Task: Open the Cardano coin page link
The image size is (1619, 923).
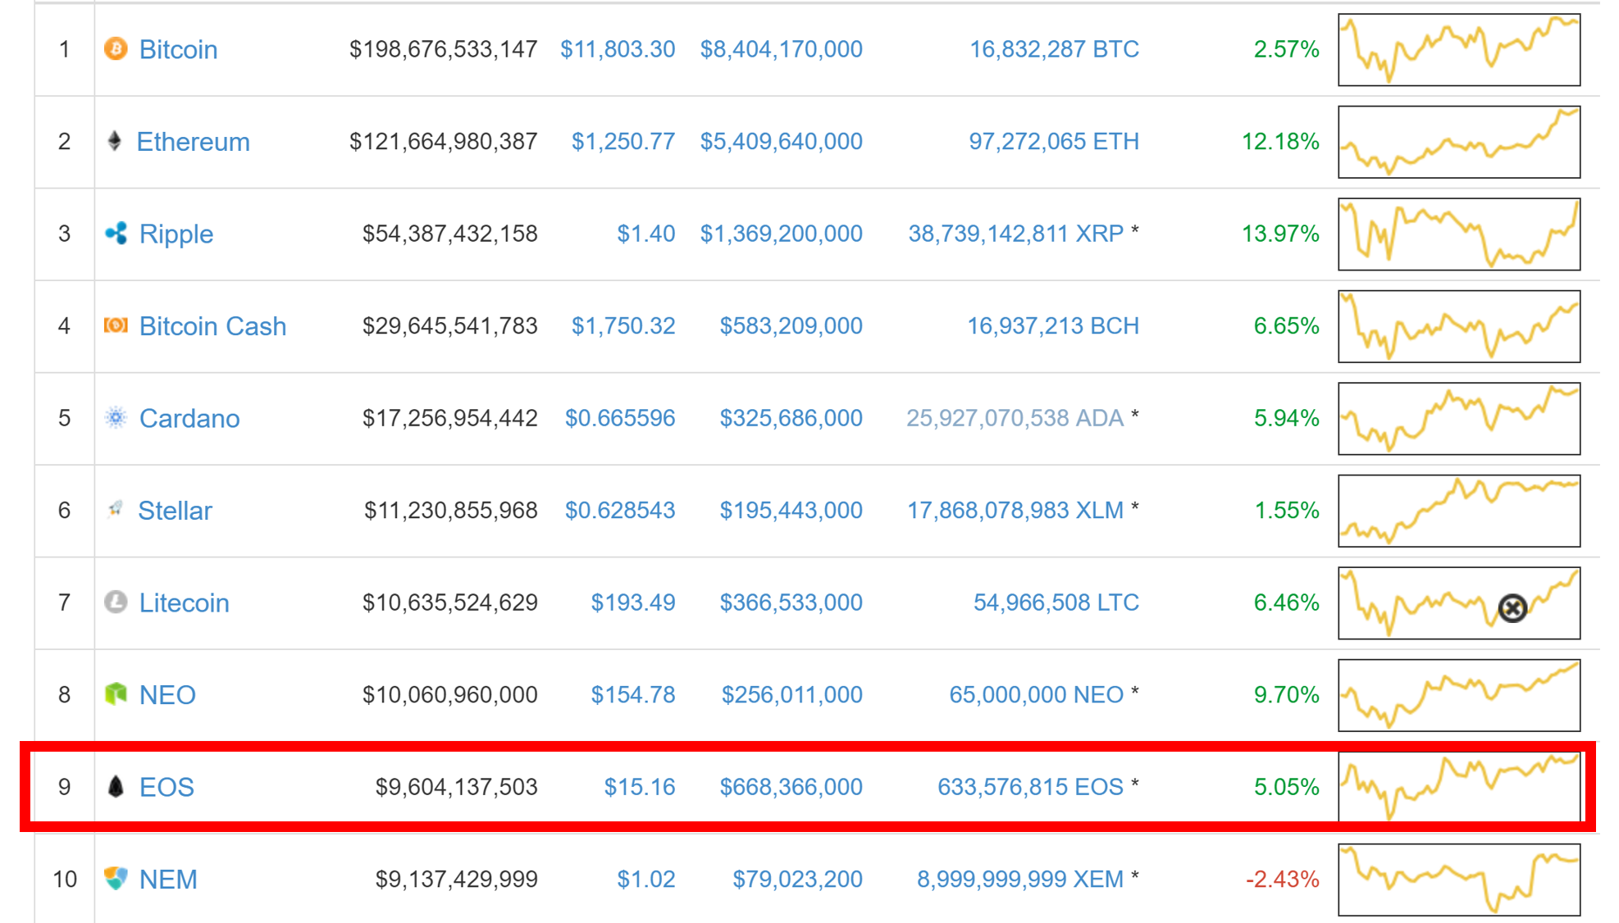Action: [x=189, y=419]
